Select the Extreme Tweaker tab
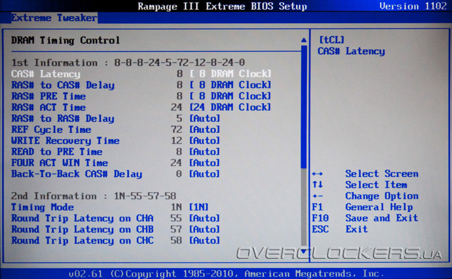 pyautogui.click(x=54, y=18)
